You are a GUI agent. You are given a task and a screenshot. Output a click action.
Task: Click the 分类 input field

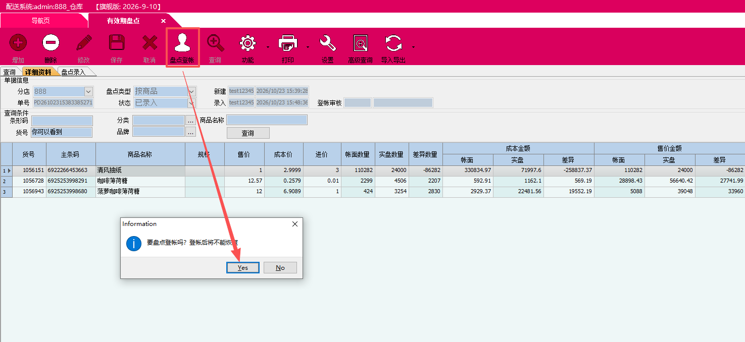coord(159,121)
